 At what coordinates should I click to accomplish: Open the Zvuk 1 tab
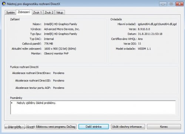[x=37, y=13]
